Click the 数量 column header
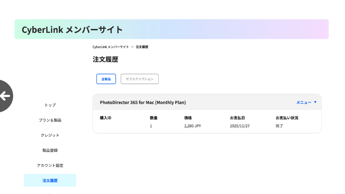The image size is (345, 194). 154,118
